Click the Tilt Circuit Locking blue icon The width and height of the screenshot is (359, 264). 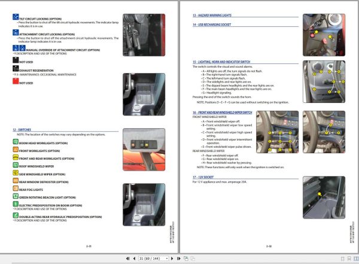point(16,17)
